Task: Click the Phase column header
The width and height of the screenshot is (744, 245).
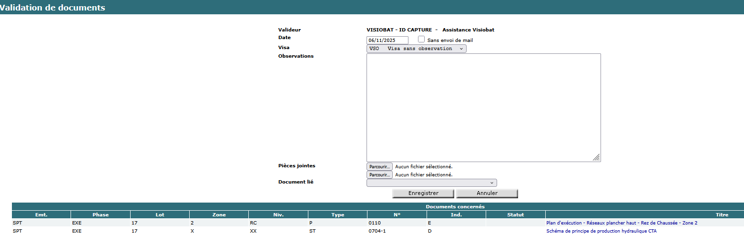Action: [x=101, y=214]
